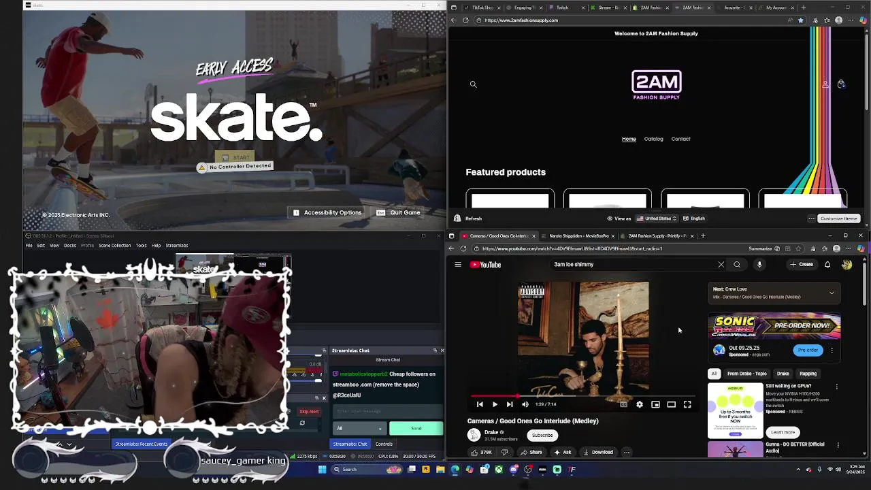The height and width of the screenshot is (490, 871).
Task: Switch to Naruto Shippuden MovieBoxPro tab
Action: coord(577,236)
